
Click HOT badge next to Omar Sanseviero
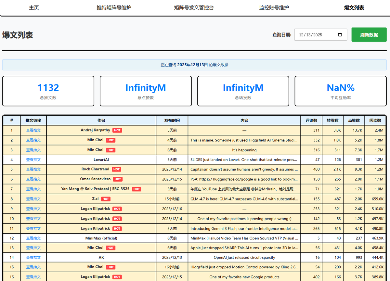[118, 179]
